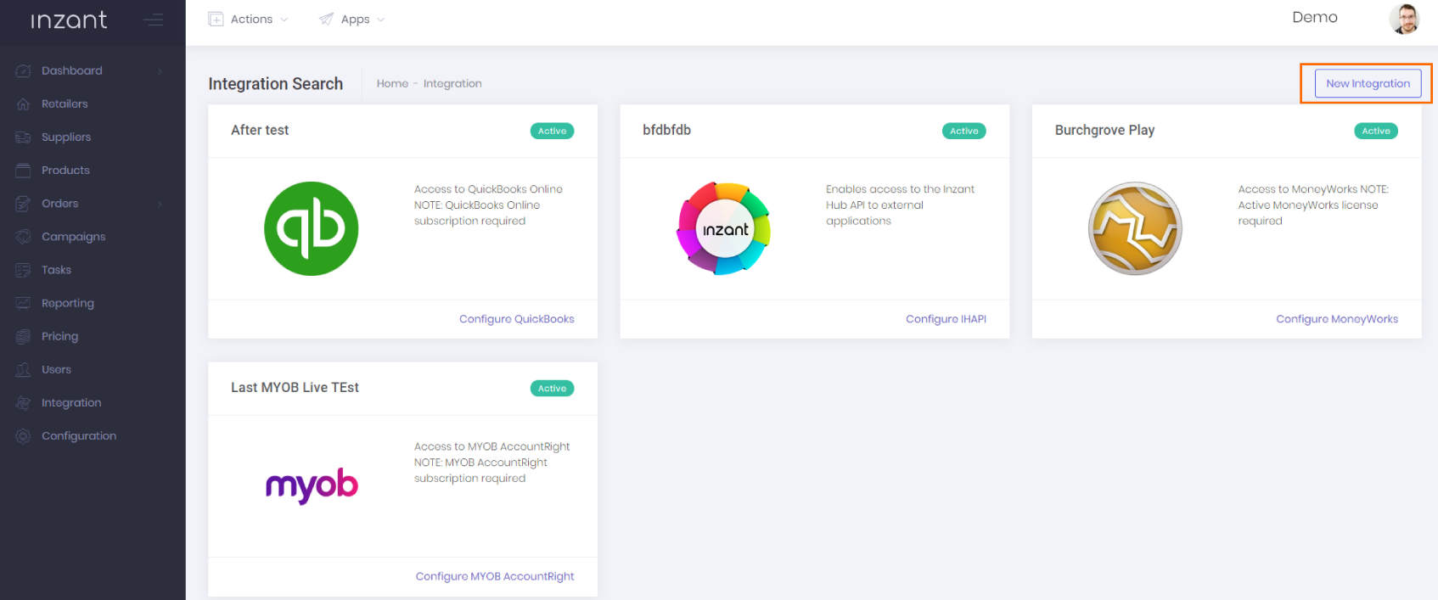Click Active badge on Burchgrove Play card

click(x=1376, y=131)
